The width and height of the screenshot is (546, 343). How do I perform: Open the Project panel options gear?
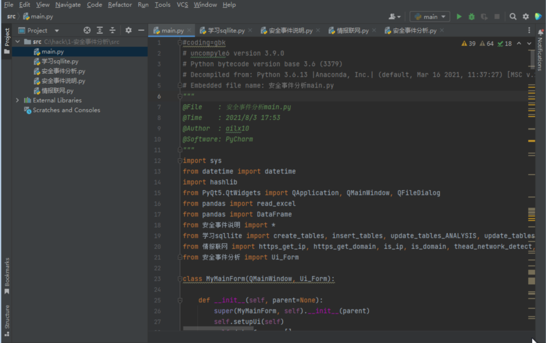129,30
